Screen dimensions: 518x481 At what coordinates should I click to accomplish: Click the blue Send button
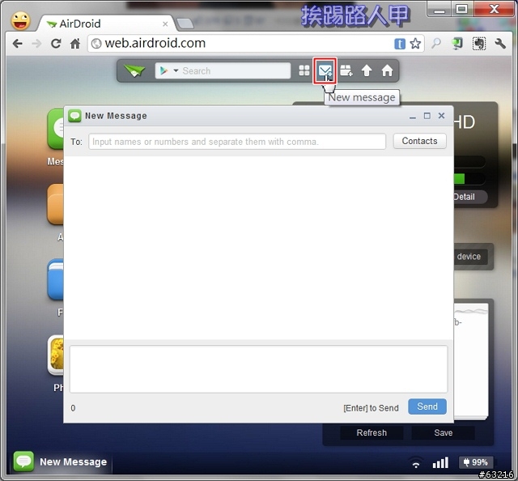tap(427, 407)
